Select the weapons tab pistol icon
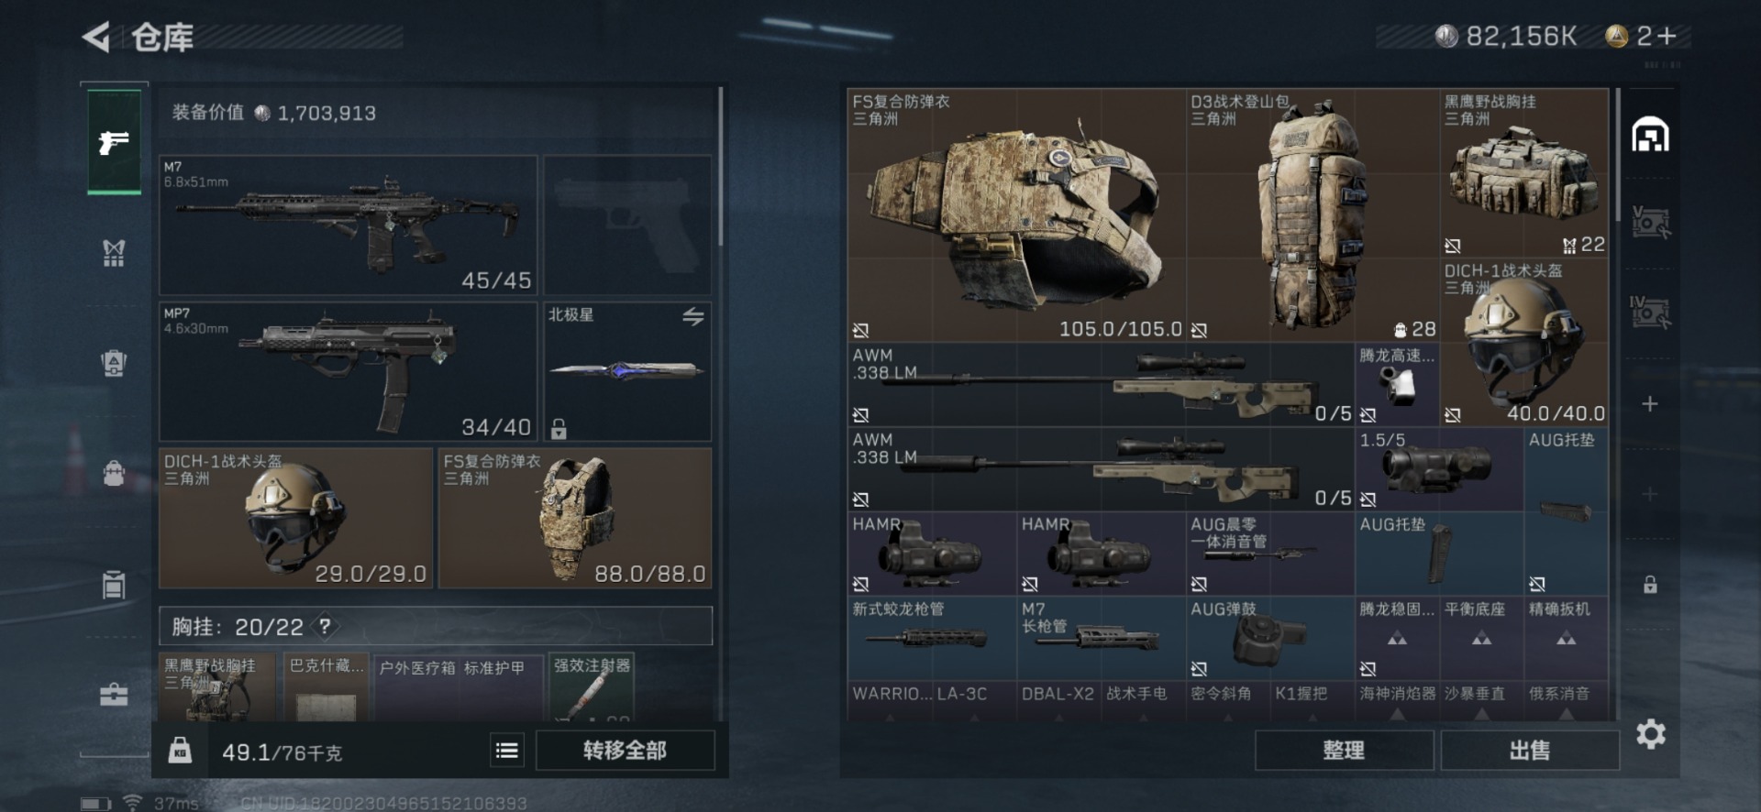Image resolution: width=1761 pixels, height=812 pixels. 114,141
